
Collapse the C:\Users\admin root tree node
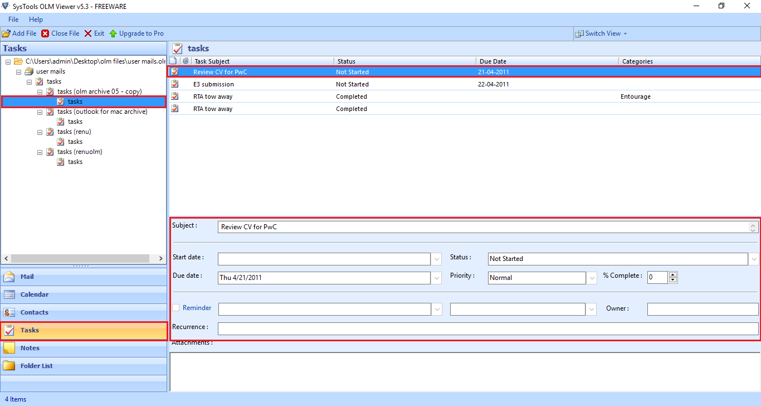click(x=8, y=61)
